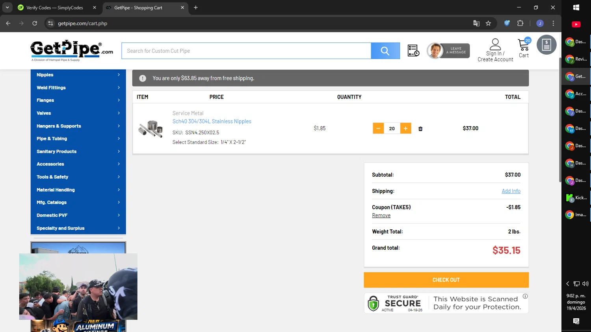Click the translate page icon
591x332 pixels.
click(476, 23)
